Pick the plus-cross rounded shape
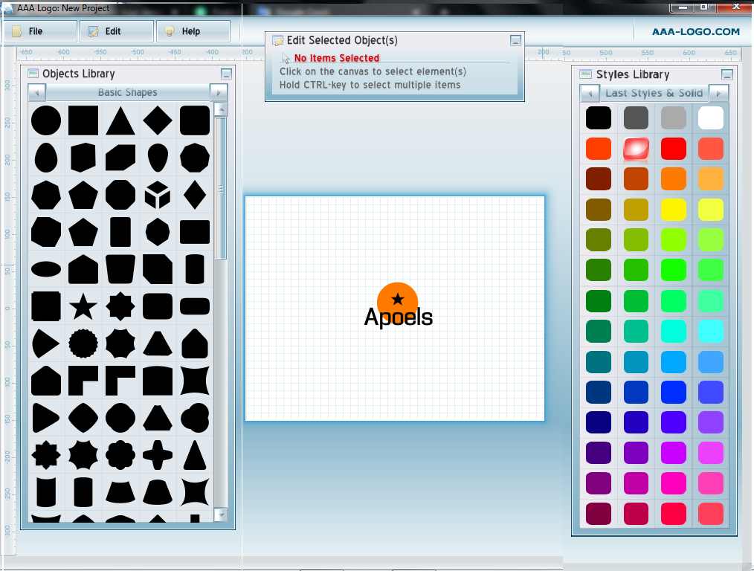This screenshot has height=571, width=754. click(157, 454)
